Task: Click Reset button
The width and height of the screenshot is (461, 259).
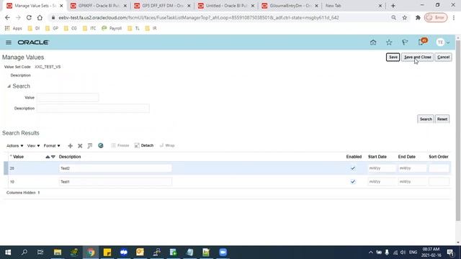Action: [x=442, y=119]
